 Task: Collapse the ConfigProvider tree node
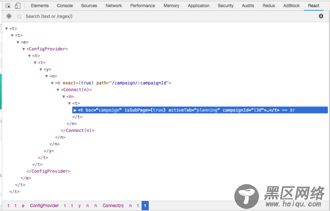(x=24, y=49)
